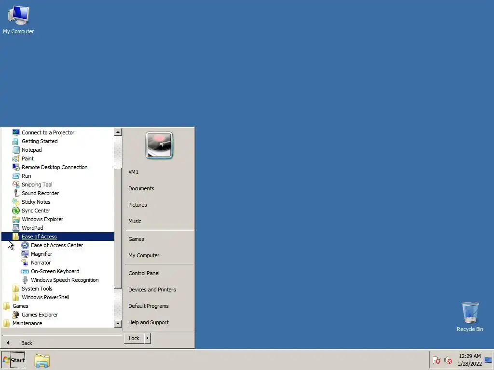Open Control Panel
494x370 pixels.
click(x=159, y=273)
